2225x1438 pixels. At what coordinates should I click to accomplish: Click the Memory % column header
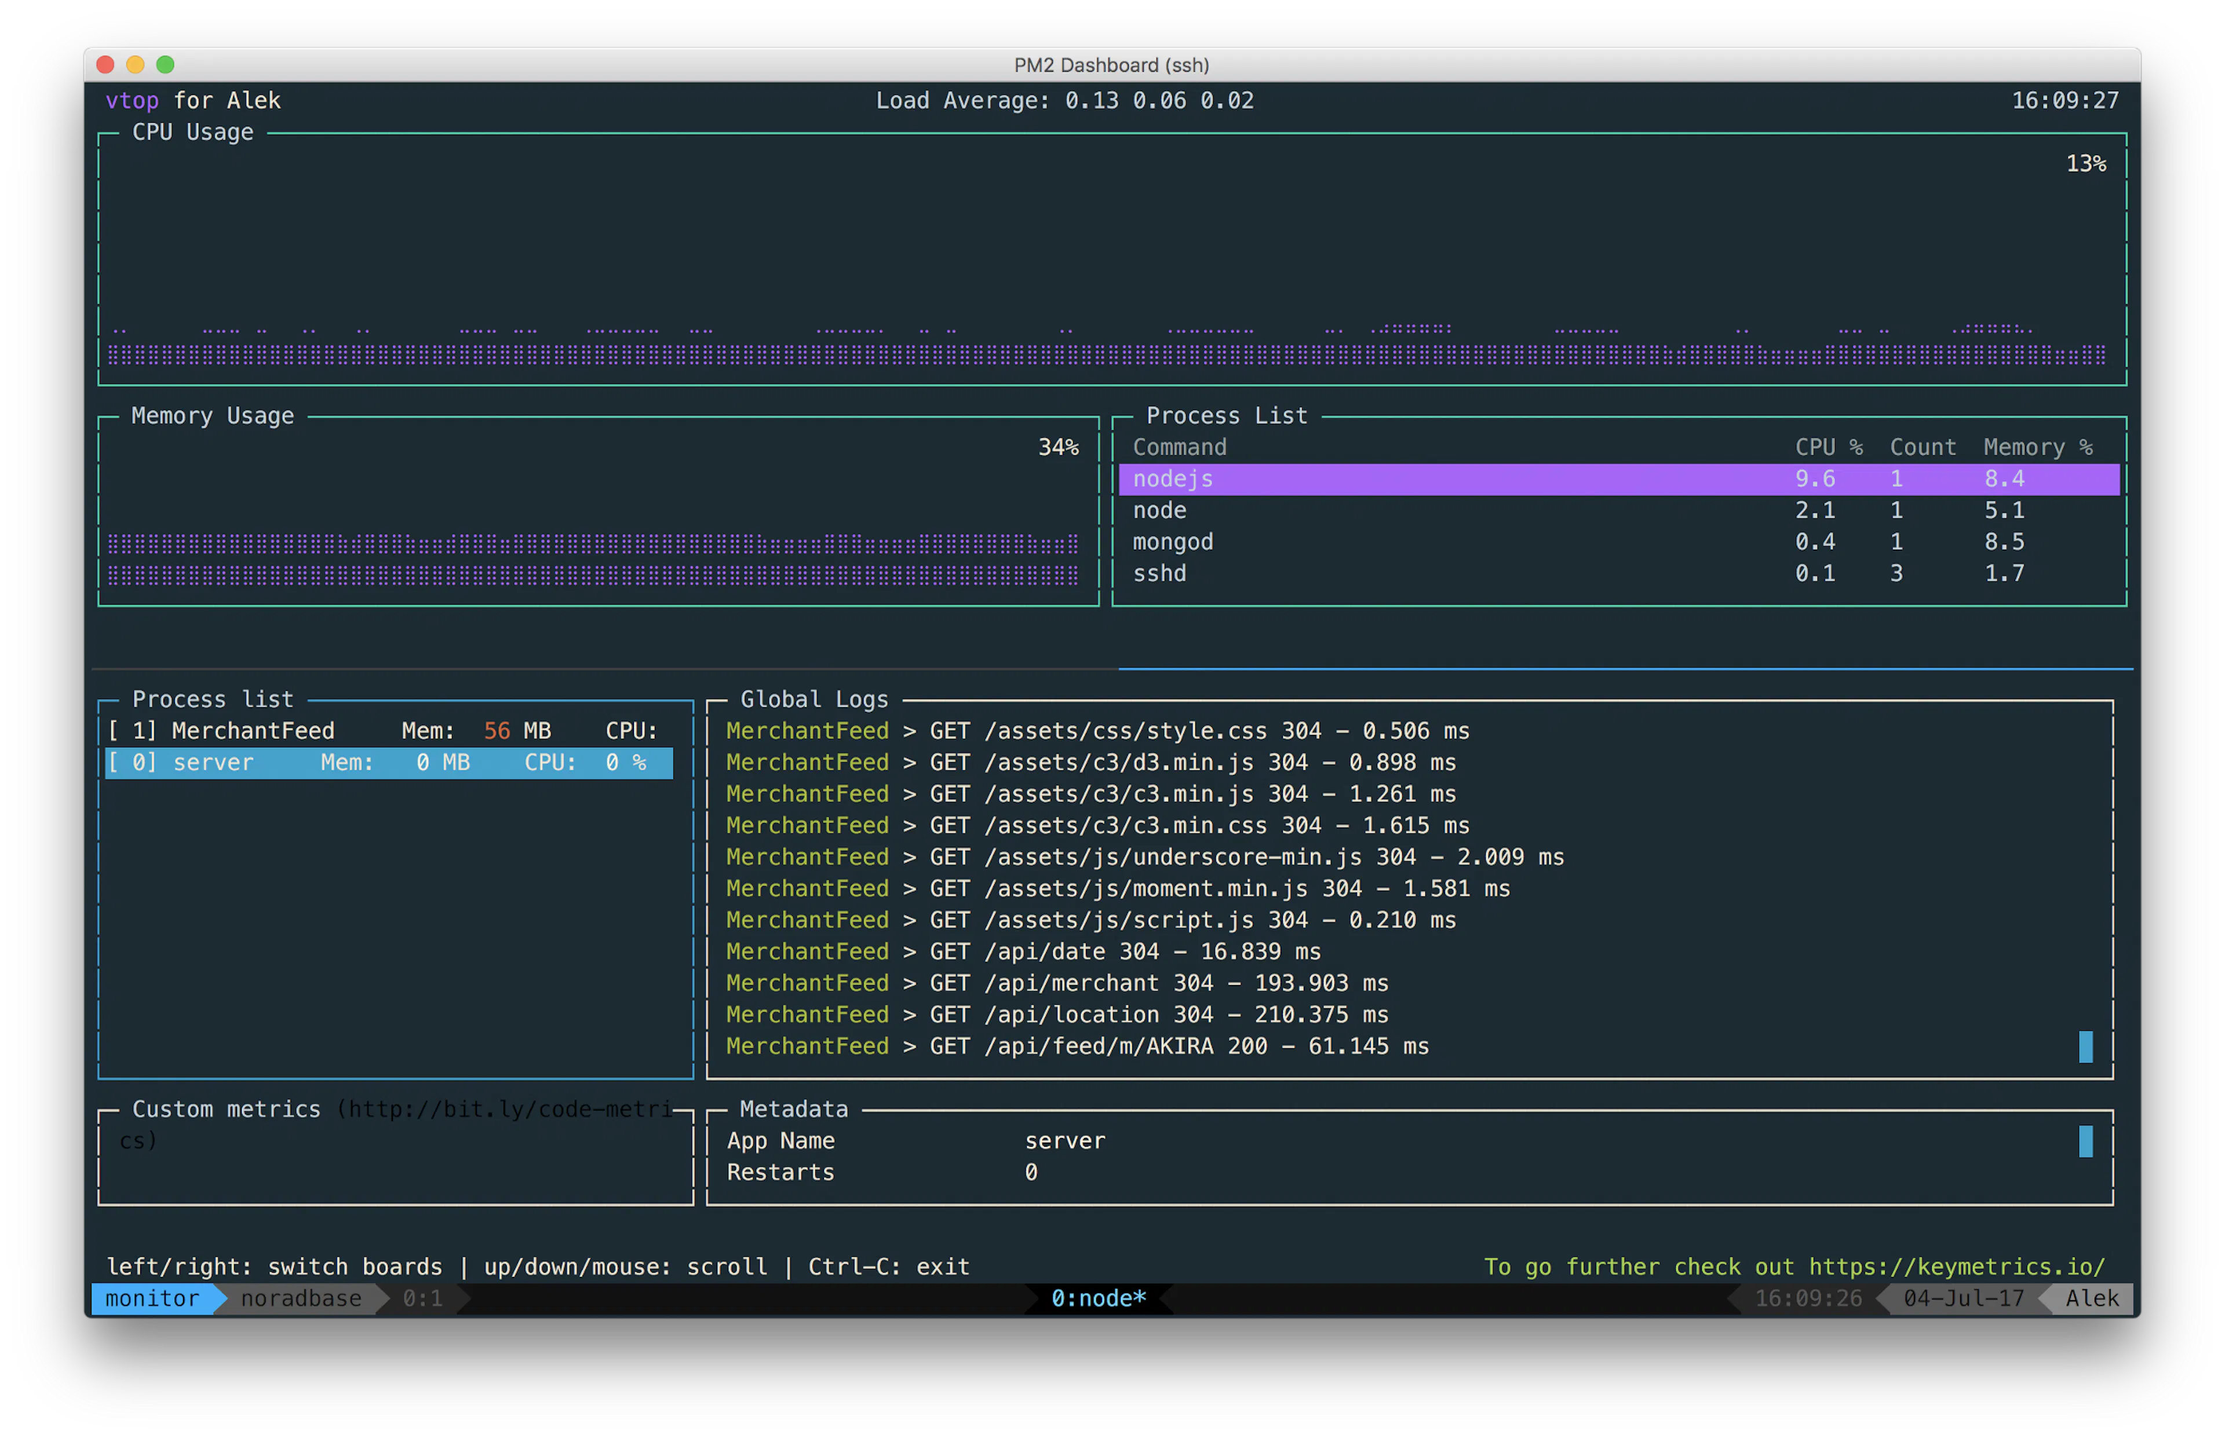click(x=2037, y=447)
